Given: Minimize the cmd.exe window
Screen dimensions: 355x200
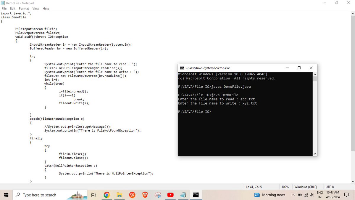Looking at the screenshot, I should coord(288,68).
